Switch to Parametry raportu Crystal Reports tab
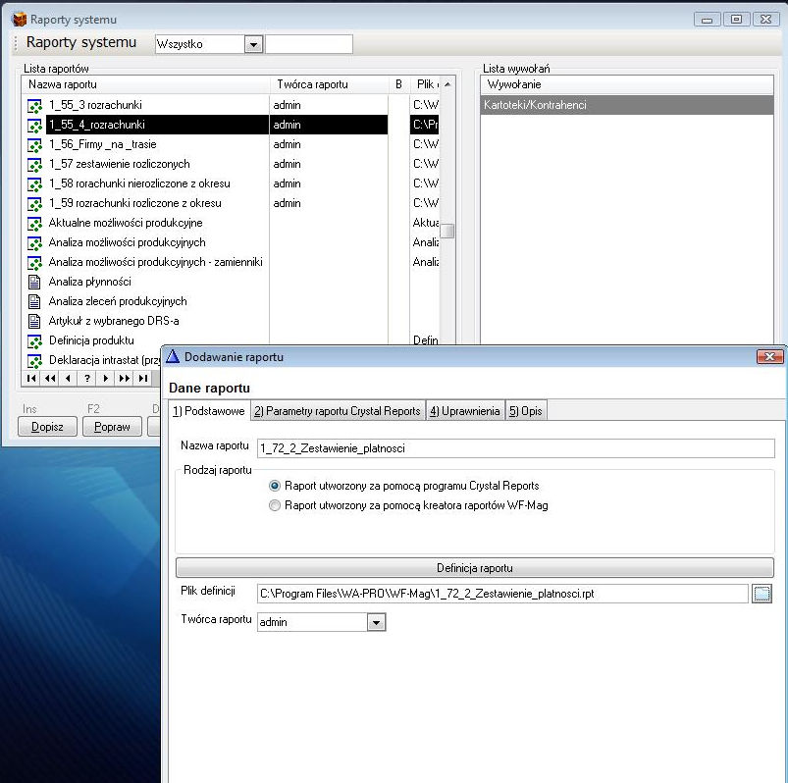Image resolution: width=788 pixels, height=783 pixels. (337, 411)
